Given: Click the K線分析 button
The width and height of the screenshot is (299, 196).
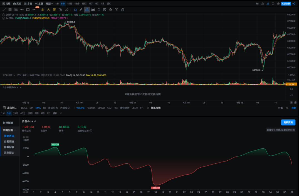Looking at the screenshot, I should tap(286, 4).
